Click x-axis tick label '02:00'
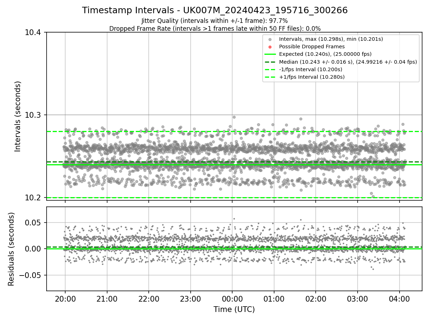Viewport: 430px width, 322px height. pyautogui.click(x=316, y=298)
